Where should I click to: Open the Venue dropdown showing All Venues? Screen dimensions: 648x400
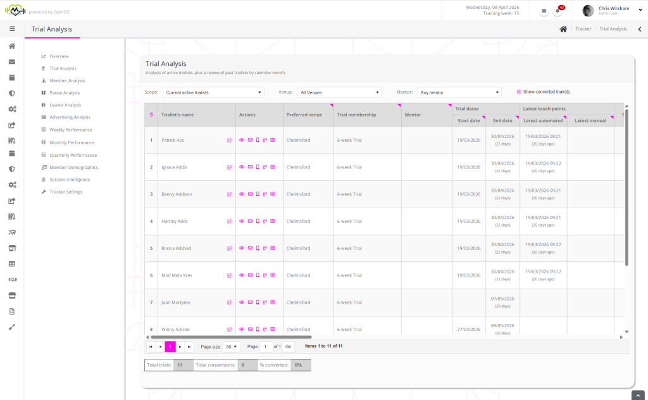click(339, 92)
